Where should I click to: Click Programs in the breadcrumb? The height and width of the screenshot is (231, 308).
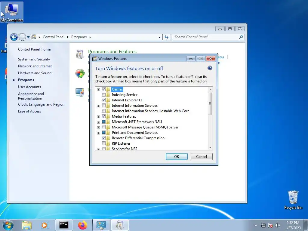79,37
